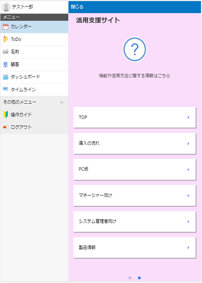Open the dashboard grid icon
Image resolution: width=202 pixels, height=283 pixels.
[5, 77]
